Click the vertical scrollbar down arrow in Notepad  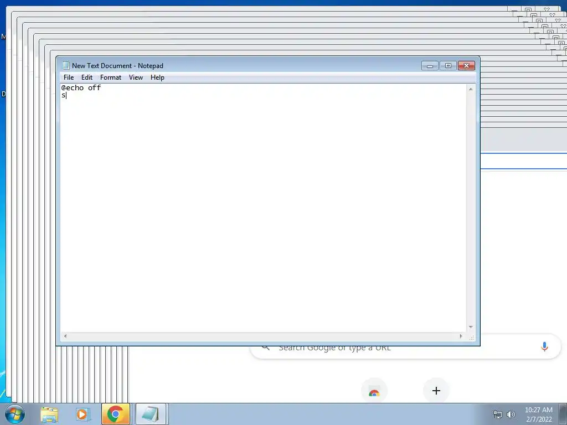click(x=471, y=327)
